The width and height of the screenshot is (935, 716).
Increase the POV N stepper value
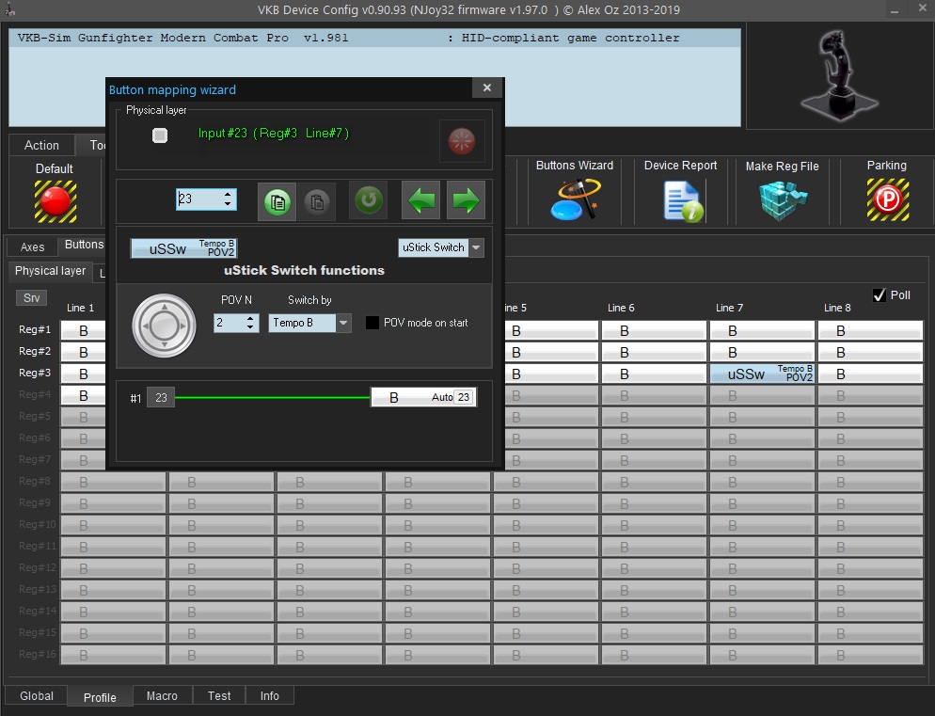[x=251, y=318]
